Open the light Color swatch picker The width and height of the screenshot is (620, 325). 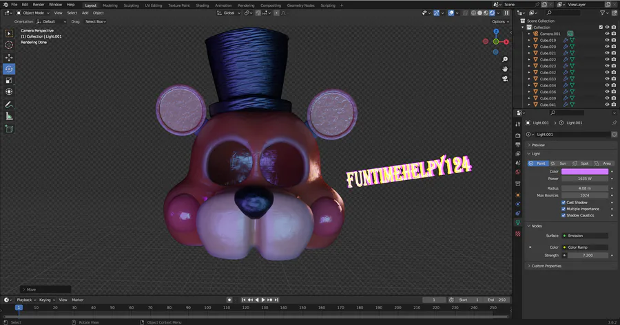tap(585, 172)
